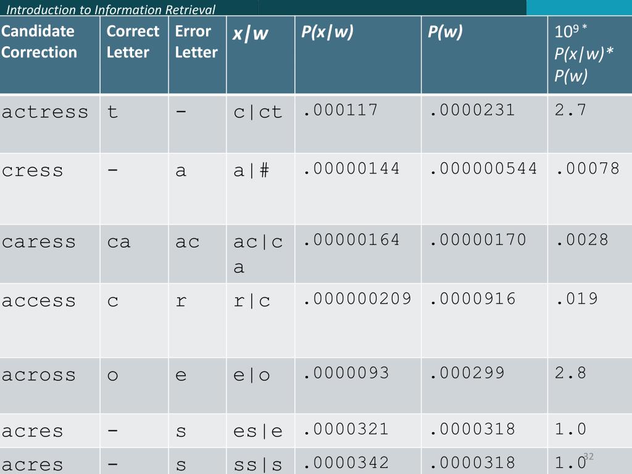
Task: Click result '1.0' in es|e row
Action: point(570,429)
